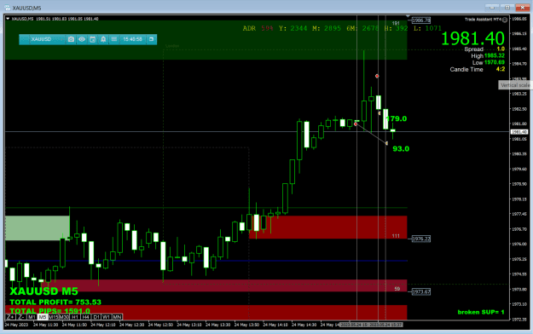The image size is (533, 334).
Task: Select the M5 timeframe button
Action: click(43, 317)
